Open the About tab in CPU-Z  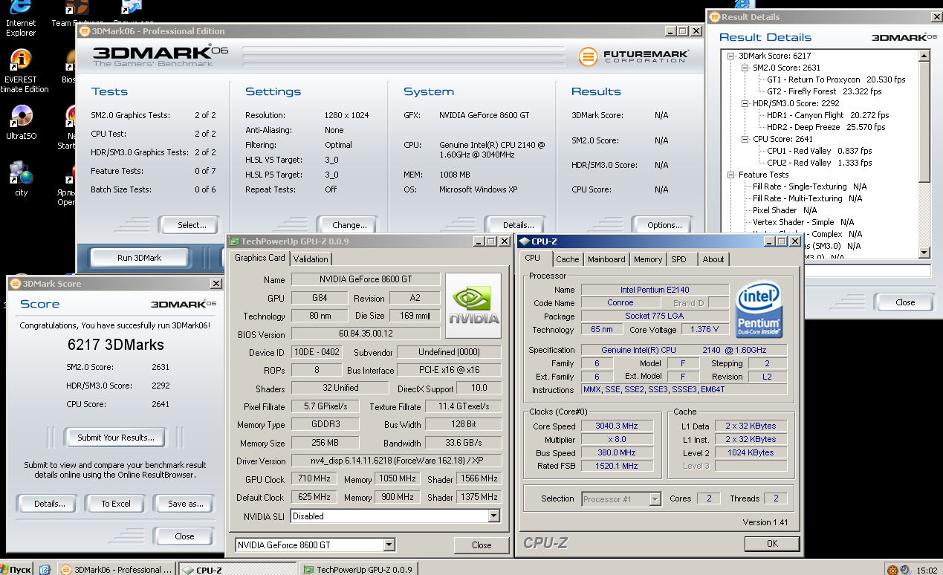[713, 259]
